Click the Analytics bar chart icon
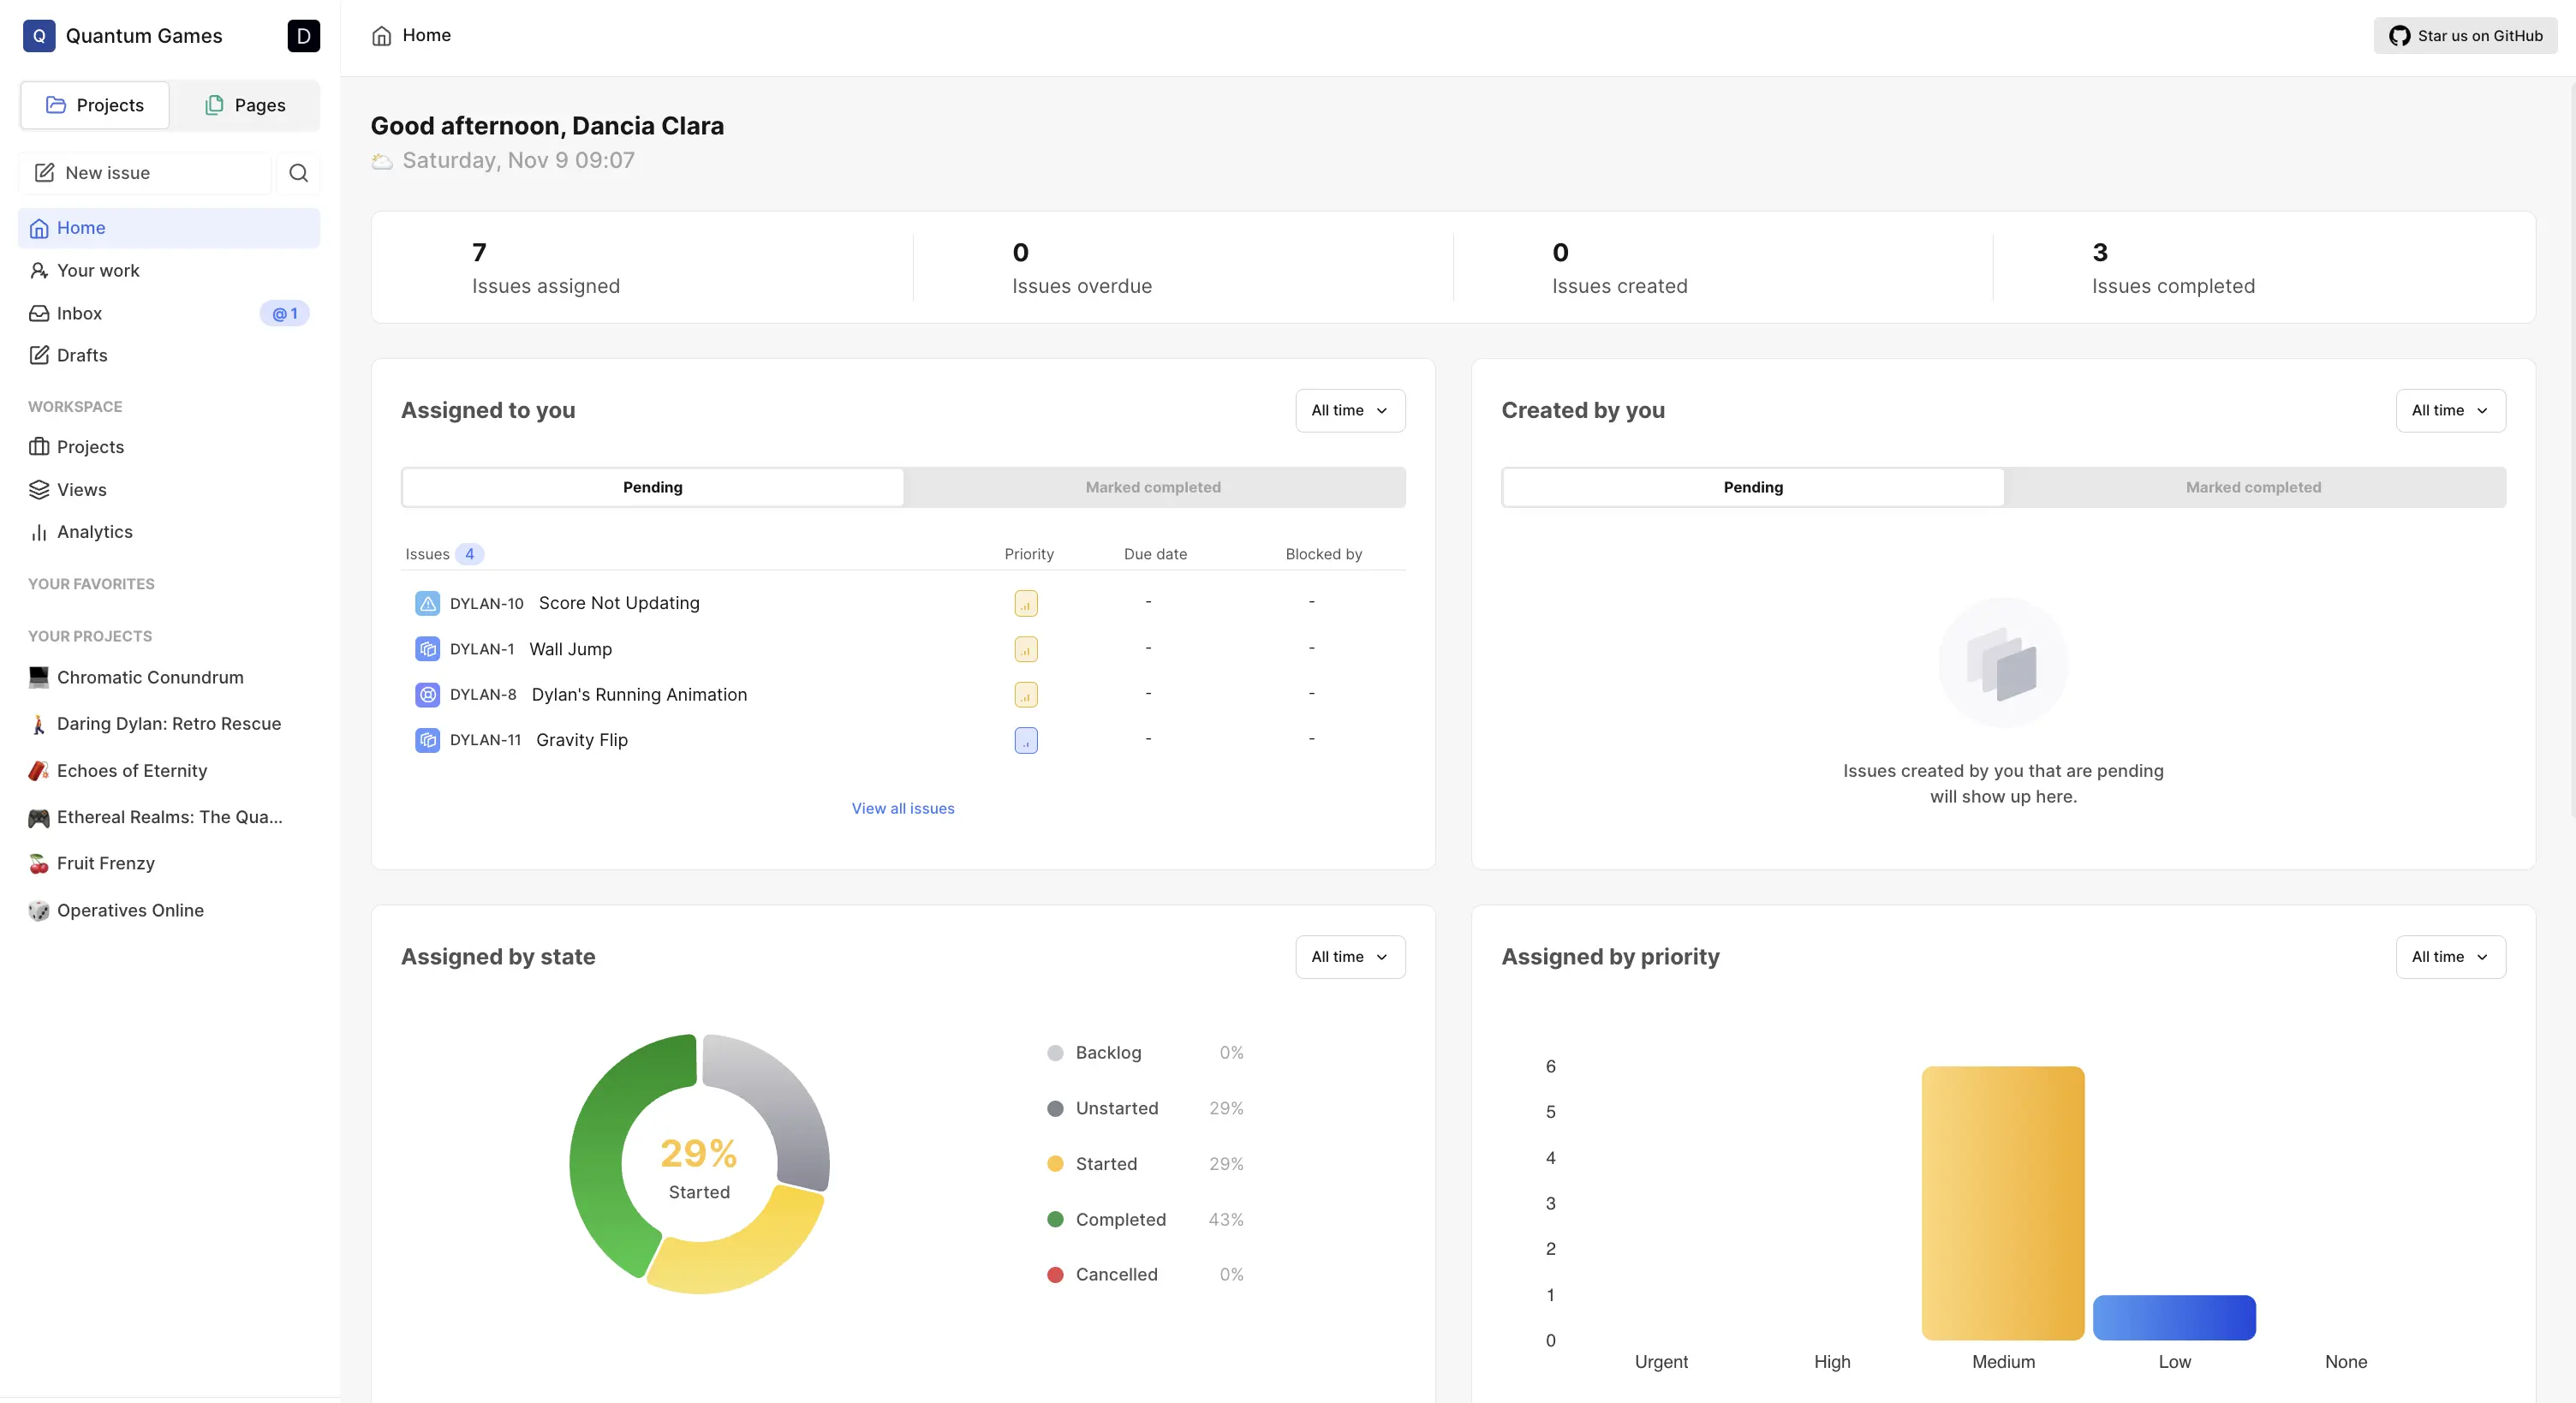The image size is (2576, 1403). tap(39, 532)
